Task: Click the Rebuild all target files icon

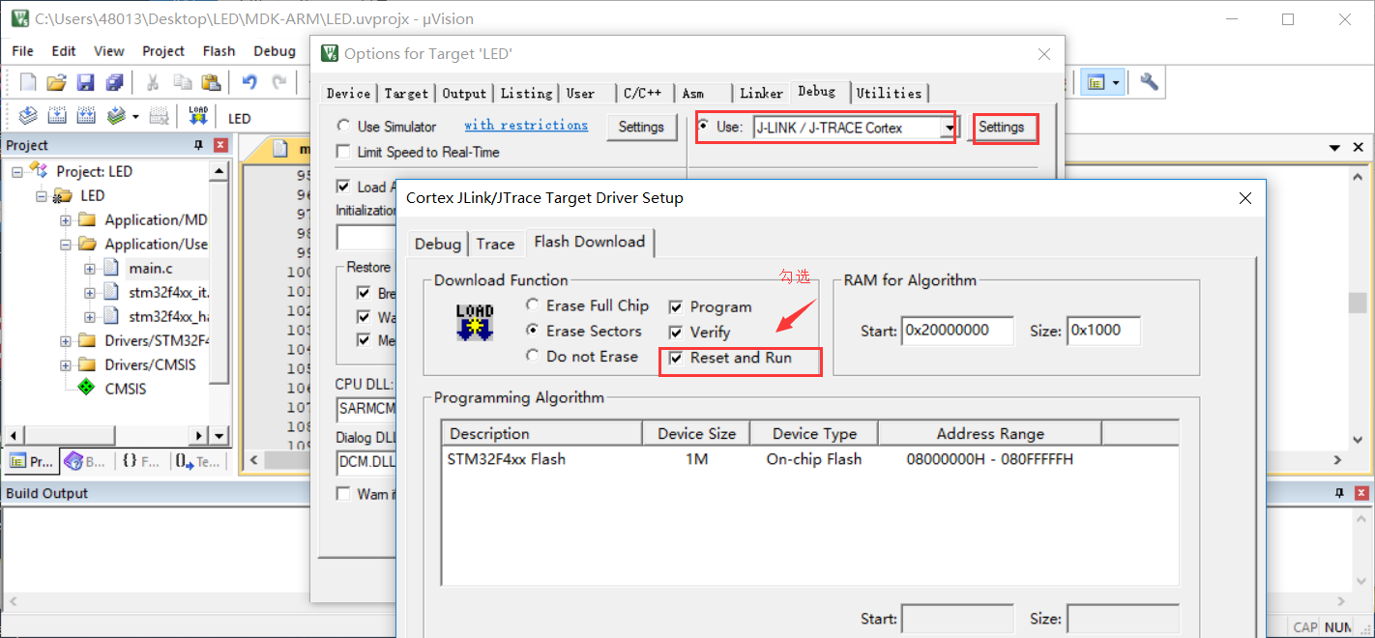Action: point(86,117)
